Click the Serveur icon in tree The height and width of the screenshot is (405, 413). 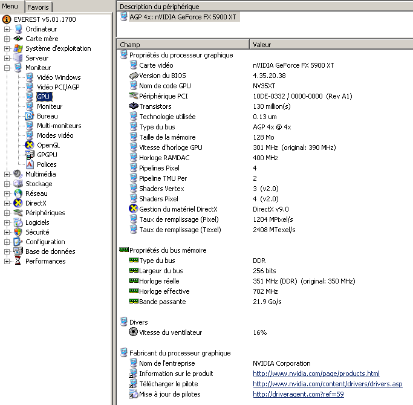coord(18,58)
